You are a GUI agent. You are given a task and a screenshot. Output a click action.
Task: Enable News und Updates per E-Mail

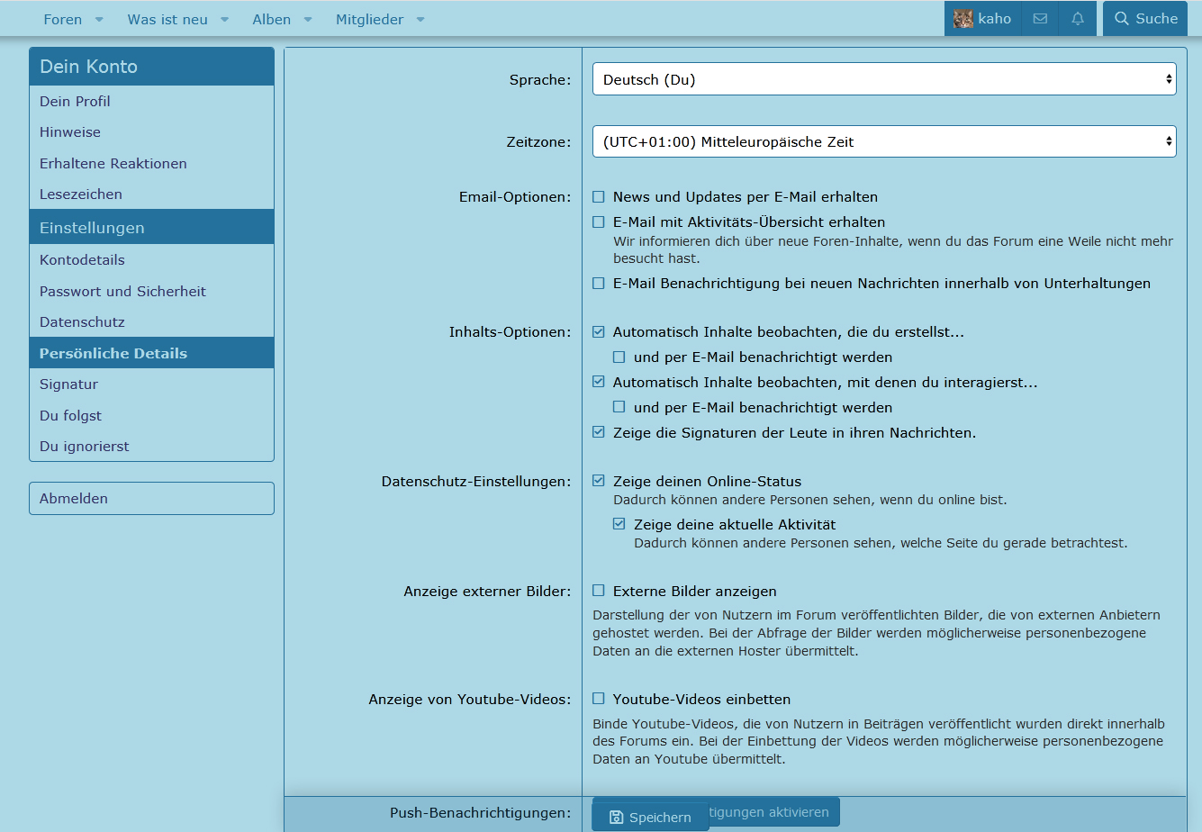point(599,196)
